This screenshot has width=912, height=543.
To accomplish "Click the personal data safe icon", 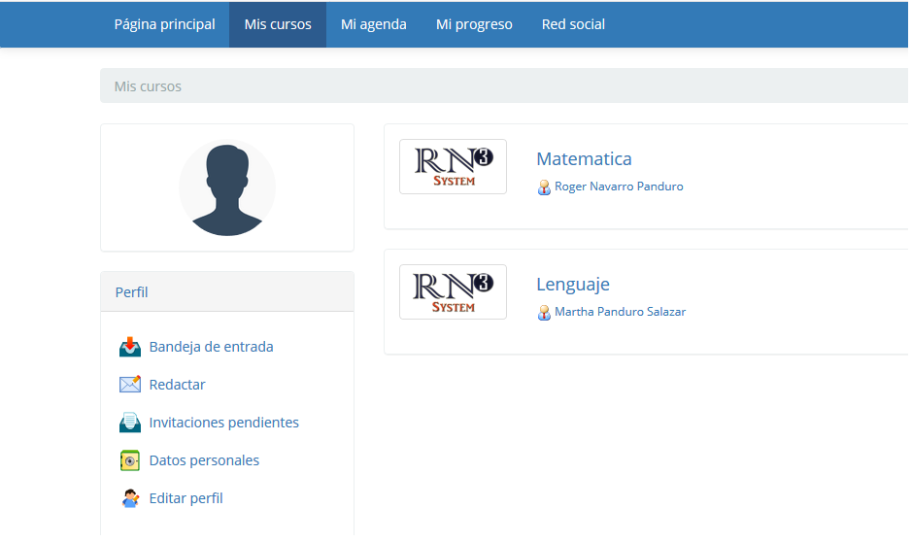I will (130, 460).
